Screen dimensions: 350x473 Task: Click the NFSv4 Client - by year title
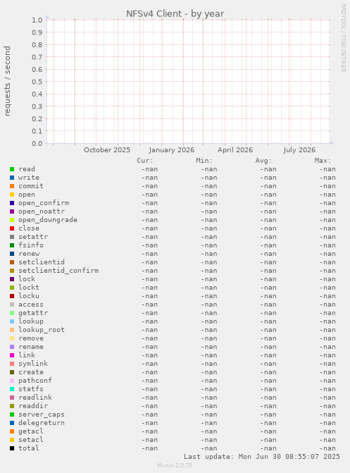coord(175,14)
